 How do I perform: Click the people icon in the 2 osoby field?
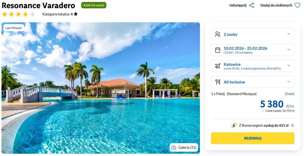pyautogui.click(x=218, y=34)
